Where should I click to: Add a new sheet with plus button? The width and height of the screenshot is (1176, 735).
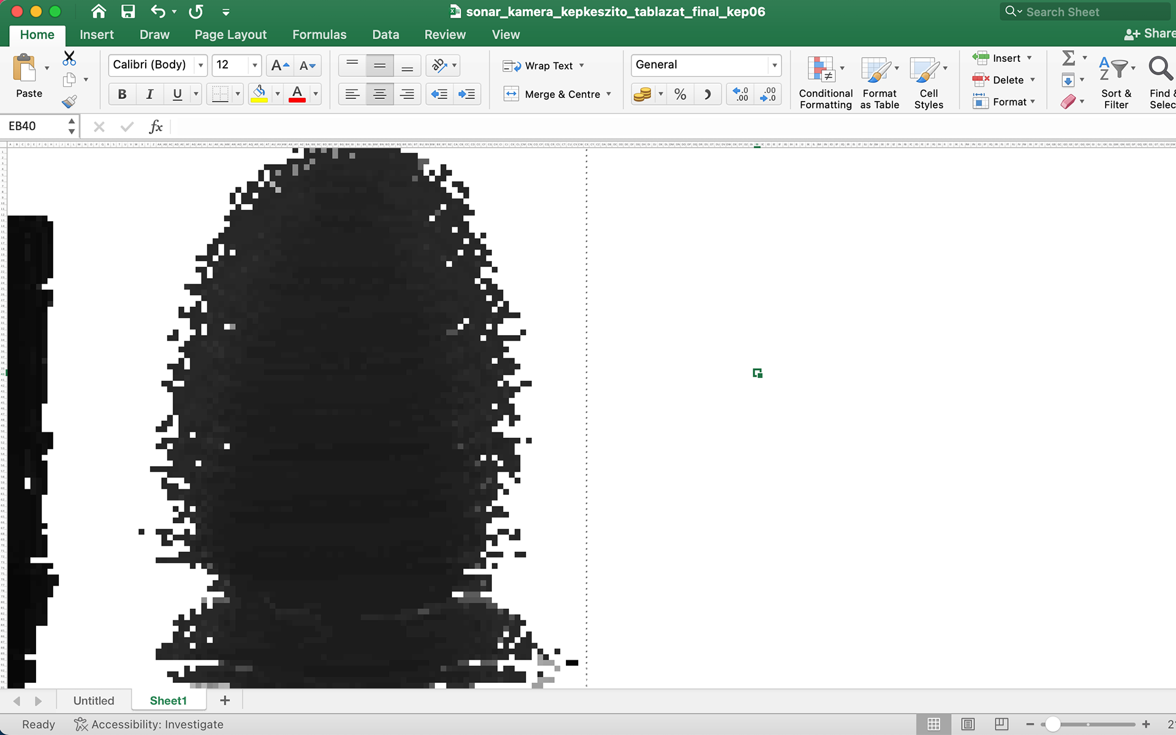pyautogui.click(x=225, y=701)
